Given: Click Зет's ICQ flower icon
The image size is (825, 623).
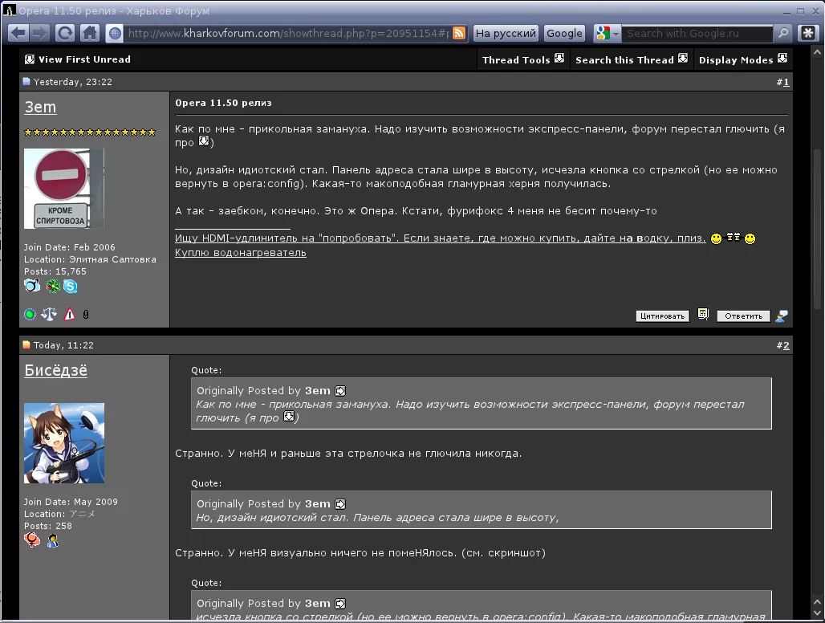Looking at the screenshot, I should click(53, 287).
